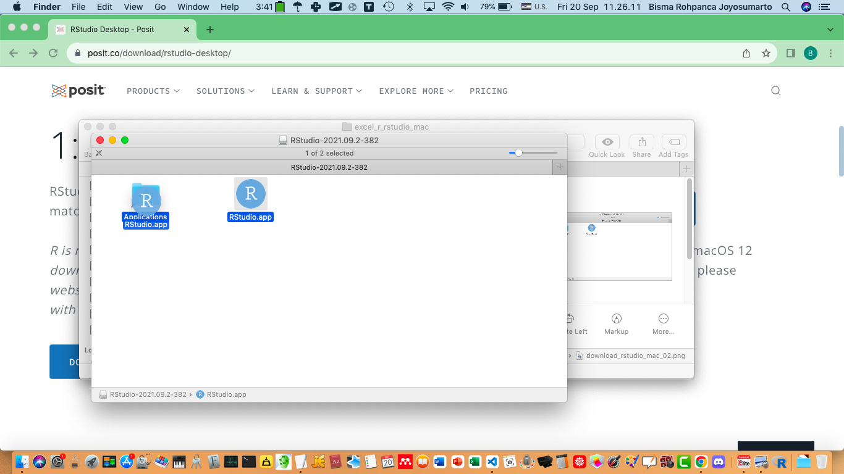Click download_rstudio_mac_02.png in the background path bar
The width and height of the screenshot is (844, 474).
point(630,355)
